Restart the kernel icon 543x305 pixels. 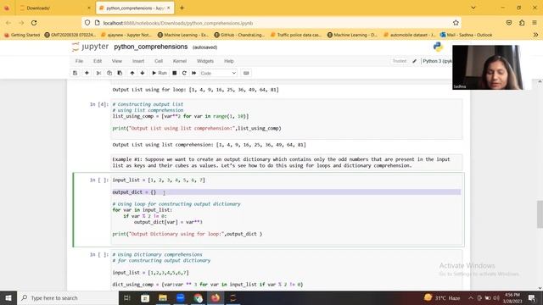[184, 73]
